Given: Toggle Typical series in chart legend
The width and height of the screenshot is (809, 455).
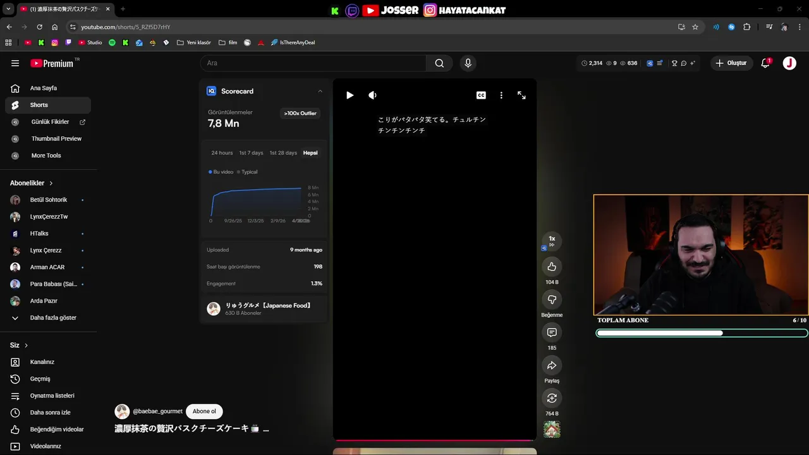Looking at the screenshot, I should [248, 172].
